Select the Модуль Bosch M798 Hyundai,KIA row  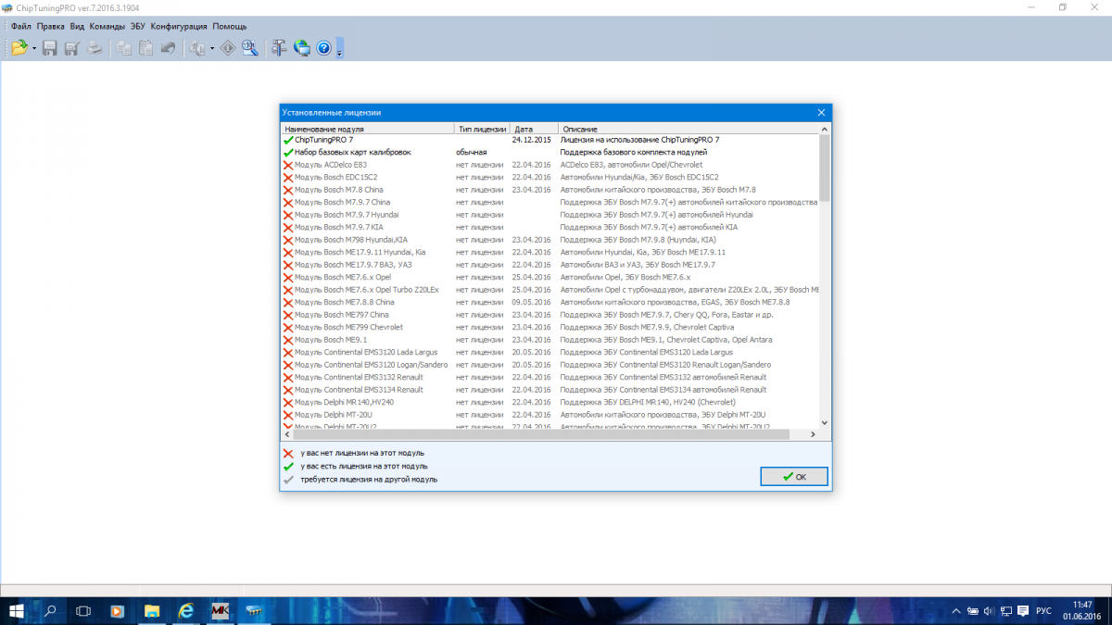click(x=550, y=239)
